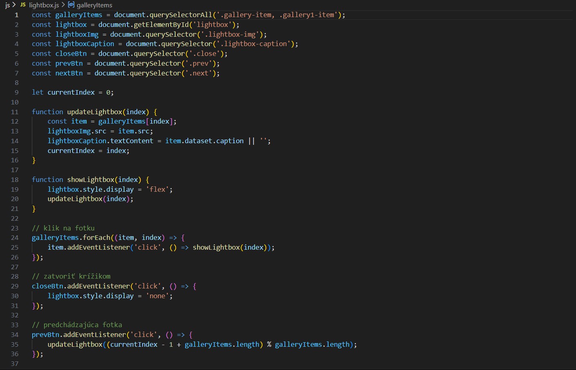Place cursor on updateLightbox function declaration name
This screenshot has width=576, height=370.
click(94, 112)
